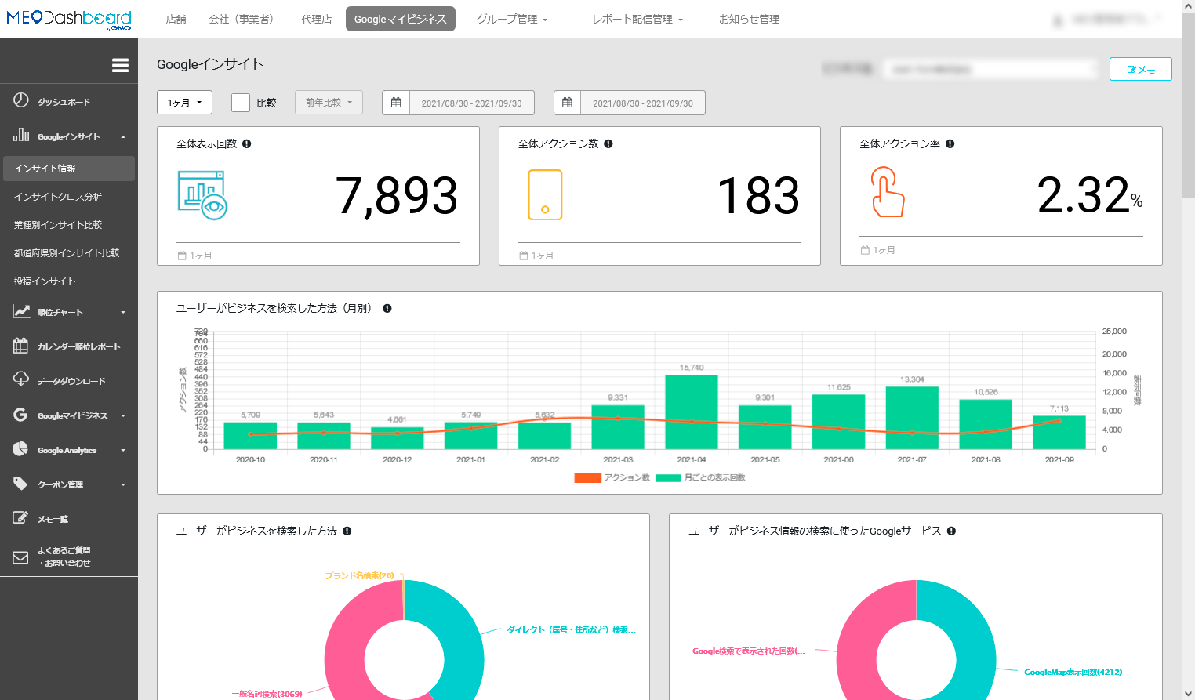Open the 1ヶ月 period dropdown

click(185, 103)
